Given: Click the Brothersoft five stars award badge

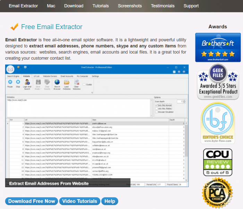Looking at the screenshot, I should pos(218,47).
